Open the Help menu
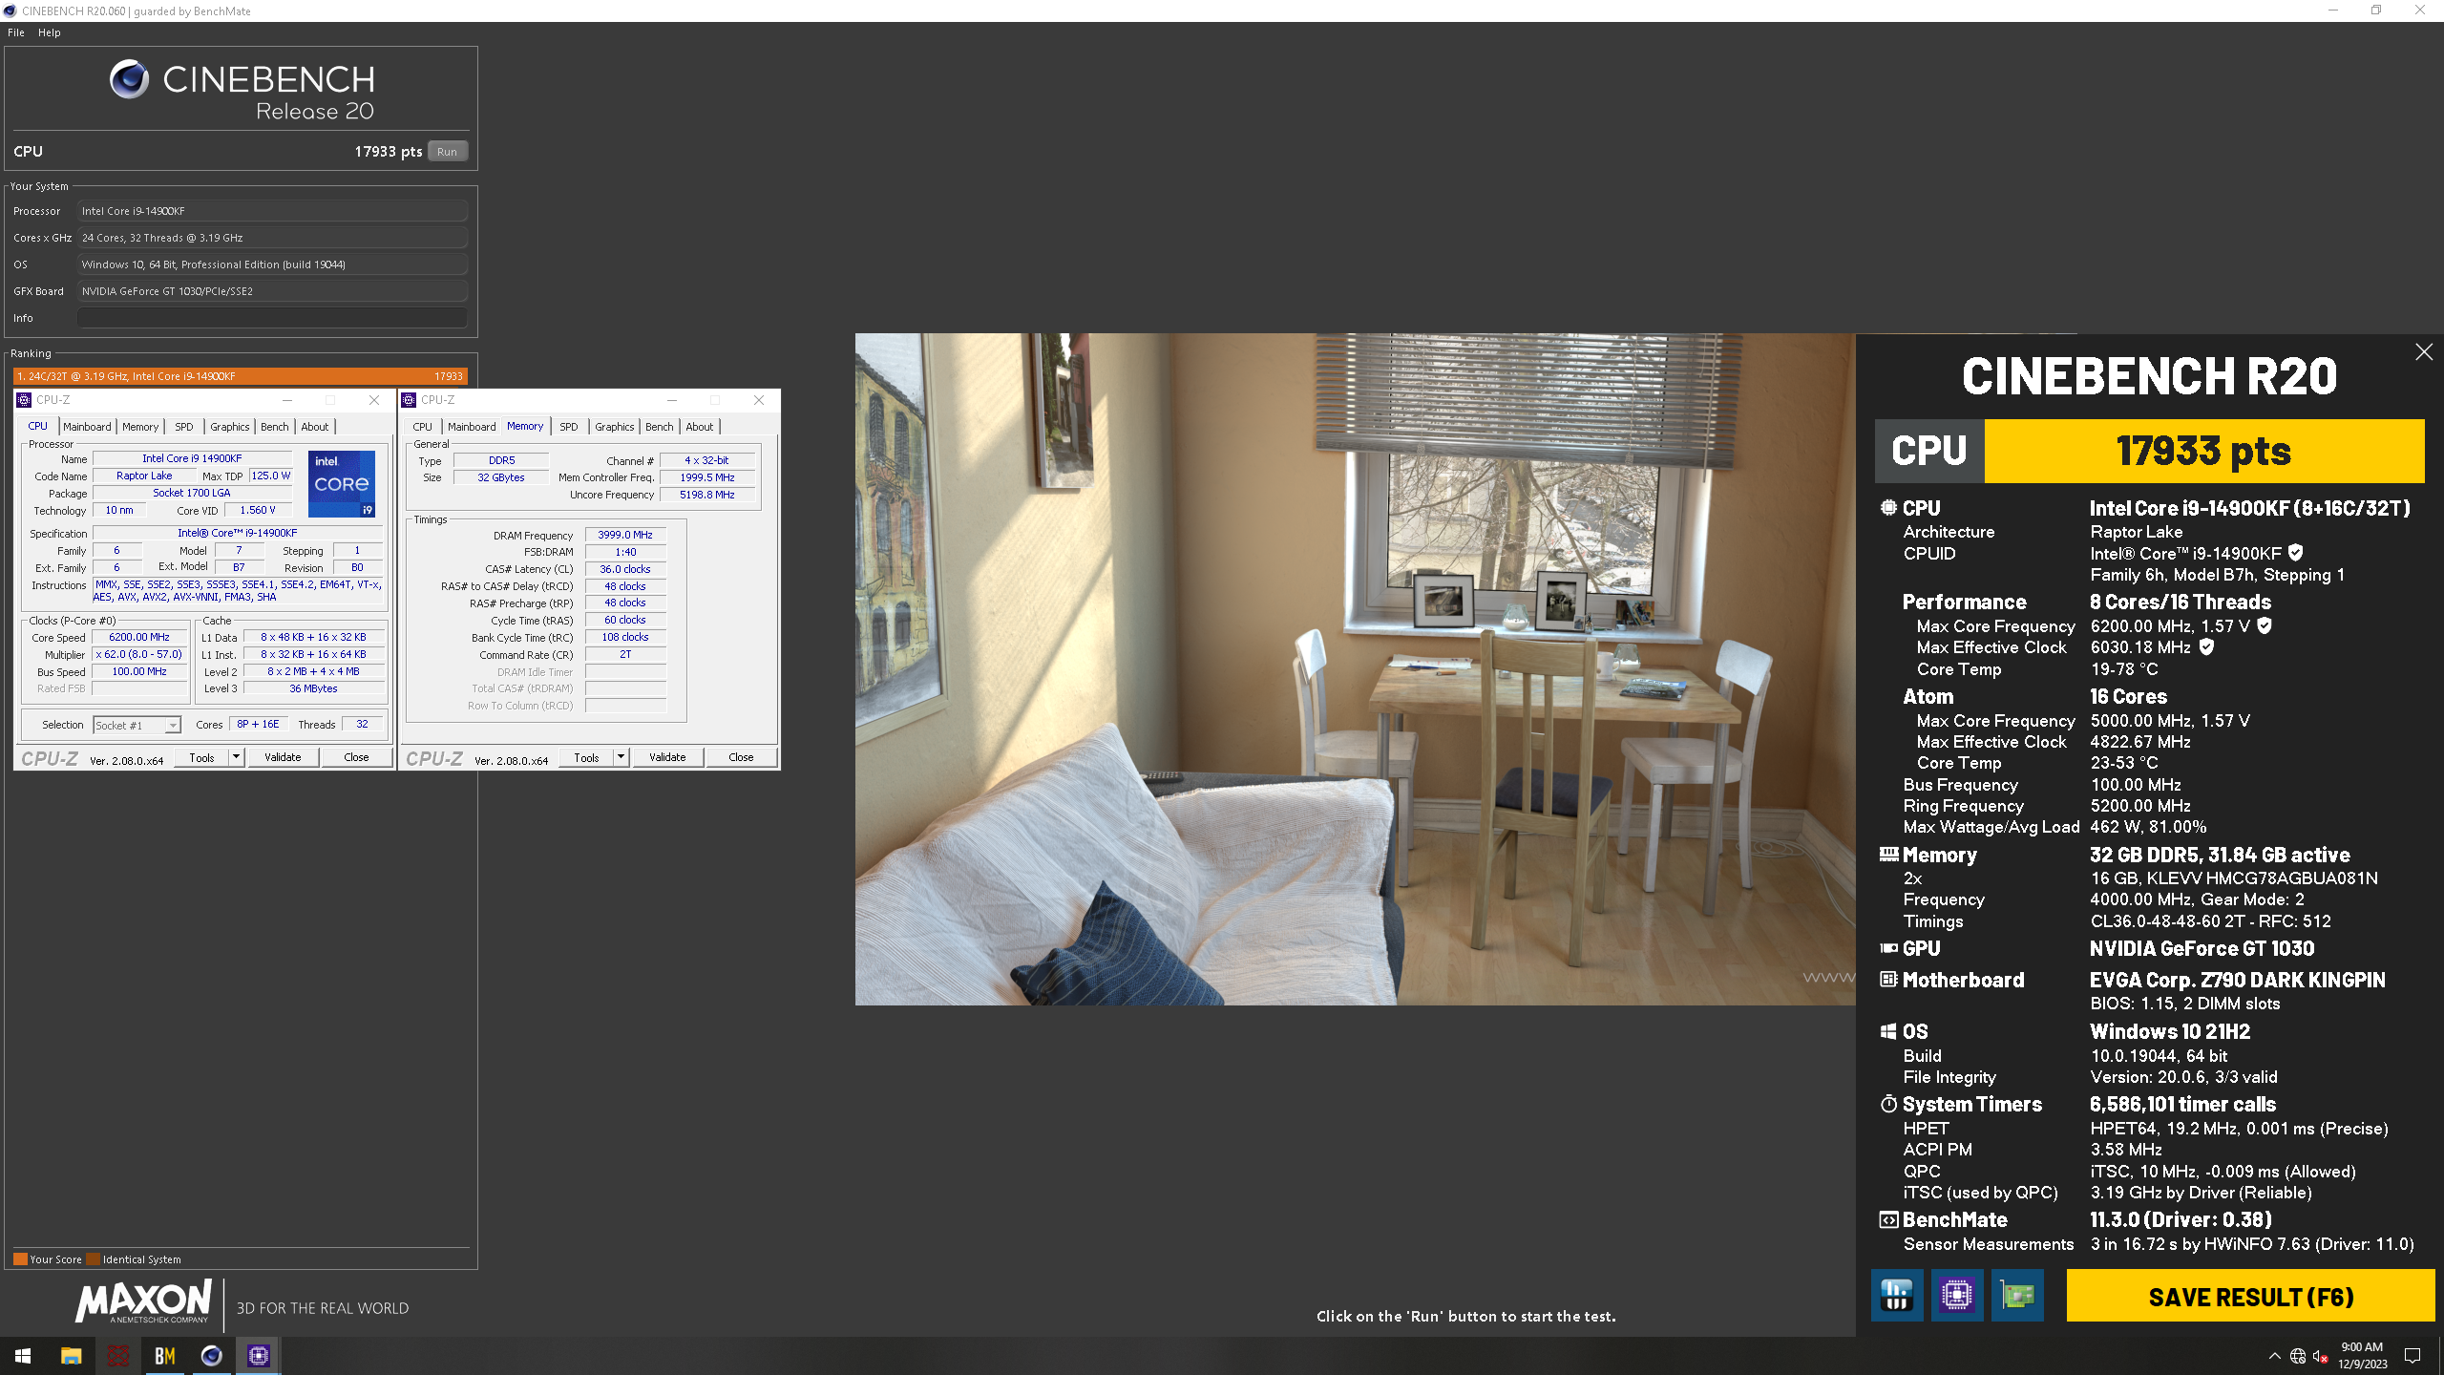The height and width of the screenshot is (1375, 2444). [x=50, y=32]
